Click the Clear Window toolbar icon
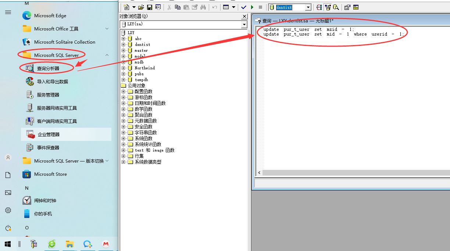Image resolution: width=450 pixels, height=251 pixels. (195, 7)
